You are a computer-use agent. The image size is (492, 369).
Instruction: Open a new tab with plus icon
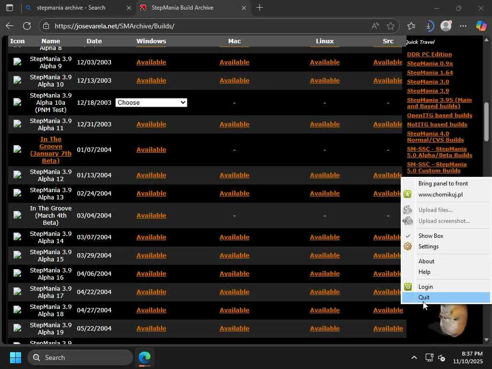(x=260, y=8)
